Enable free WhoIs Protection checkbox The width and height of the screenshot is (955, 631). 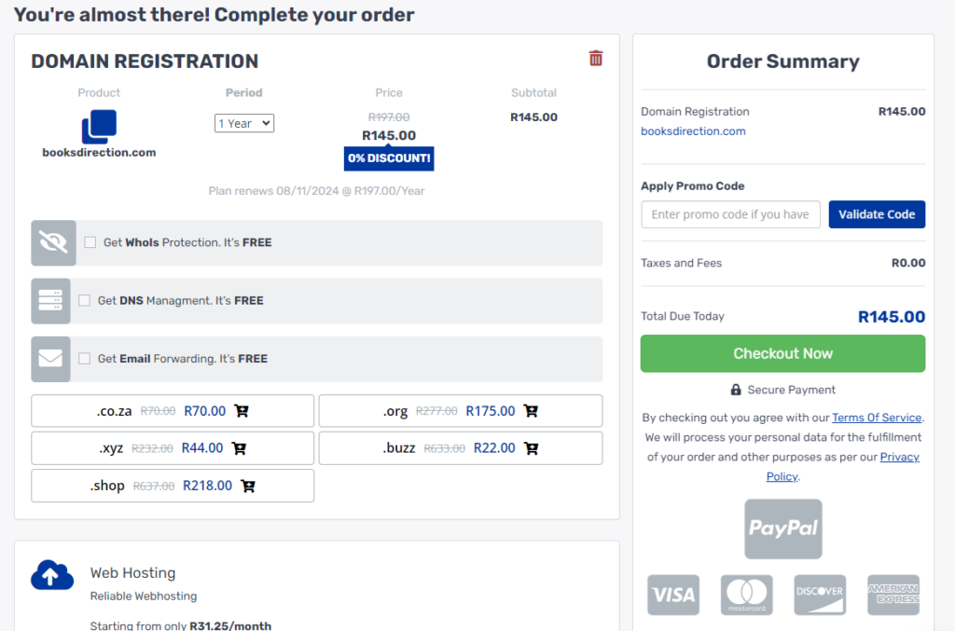[x=90, y=242]
